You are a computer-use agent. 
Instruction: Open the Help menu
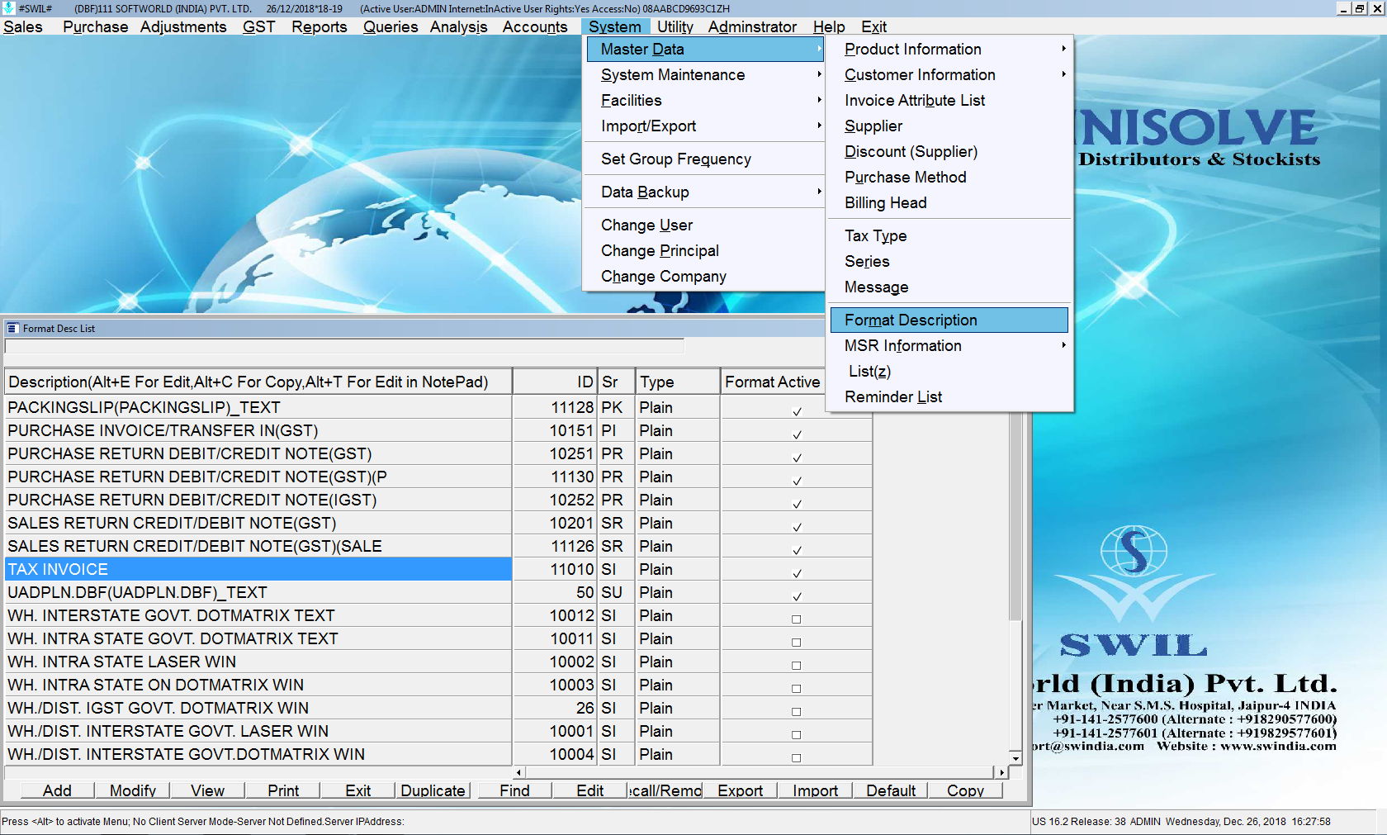click(x=829, y=27)
